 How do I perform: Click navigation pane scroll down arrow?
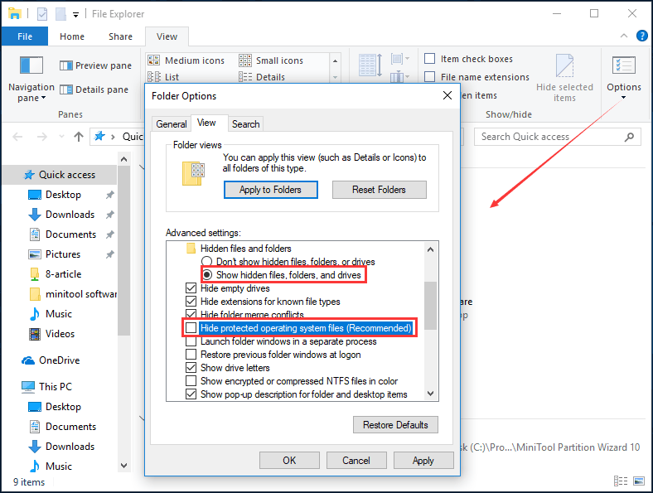[123, 465]
